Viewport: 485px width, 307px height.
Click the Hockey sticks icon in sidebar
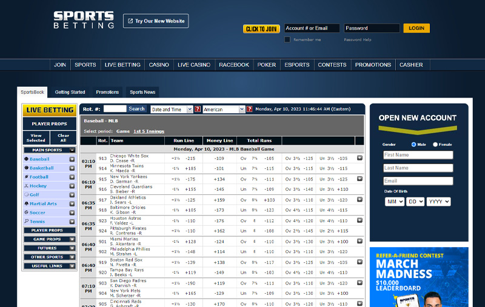pos(26,186)
